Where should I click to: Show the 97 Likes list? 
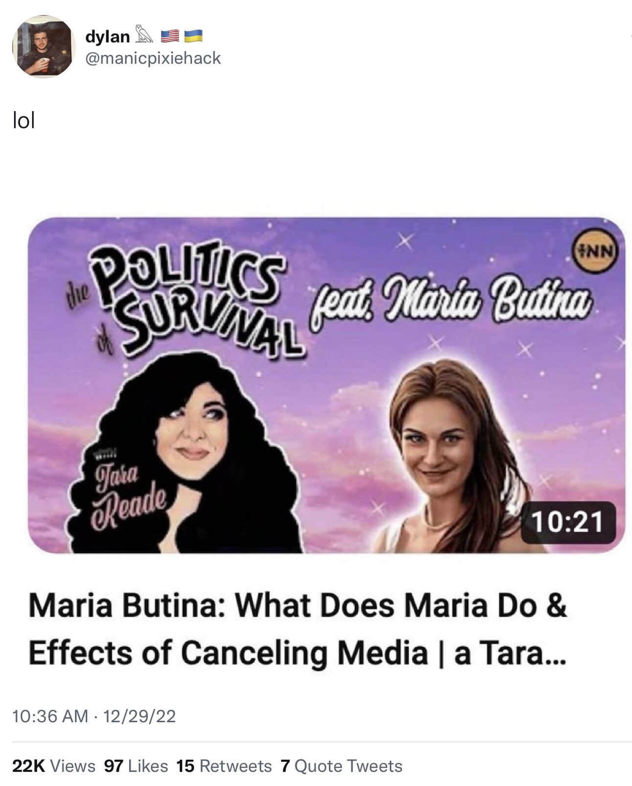click(x=136, y=765)
